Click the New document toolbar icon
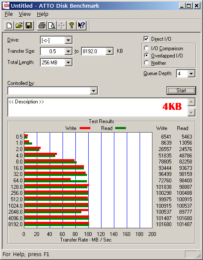Image resolution: width=203 pixels, height=260 pixels. [9, 26]
